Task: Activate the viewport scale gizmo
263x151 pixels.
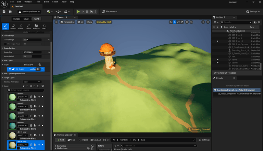Action: tap(182, 22)
